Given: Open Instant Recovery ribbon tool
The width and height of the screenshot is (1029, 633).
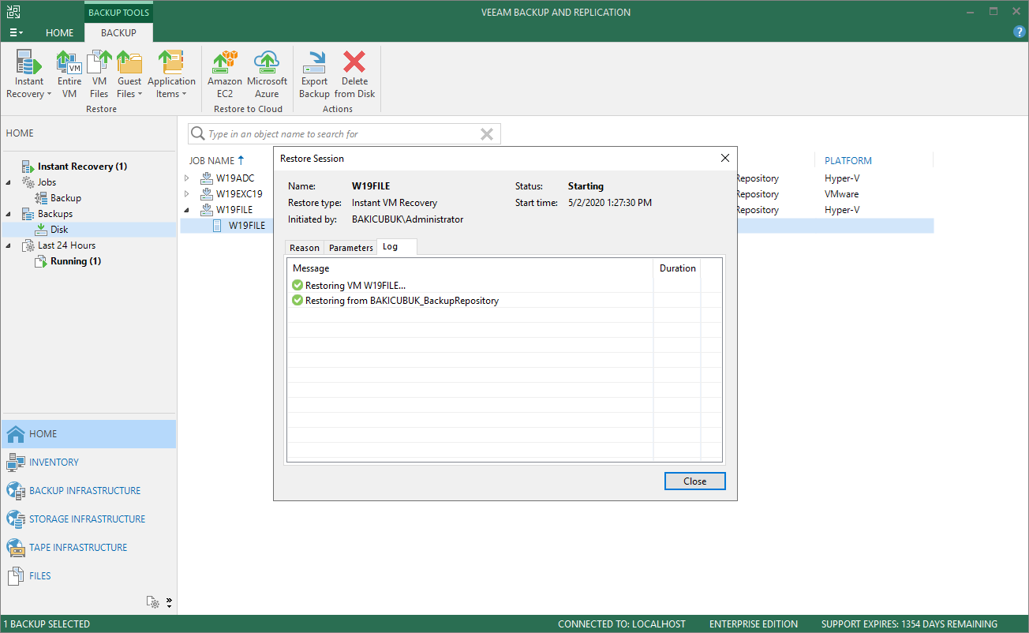Looking at the screenshot, I should (x=29, y=74).
